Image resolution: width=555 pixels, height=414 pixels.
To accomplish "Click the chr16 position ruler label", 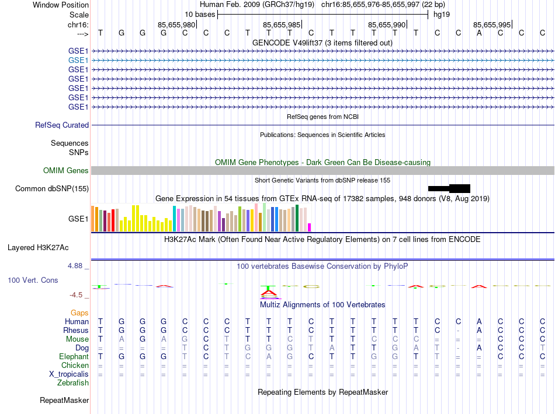I will [x=78, y=24].
